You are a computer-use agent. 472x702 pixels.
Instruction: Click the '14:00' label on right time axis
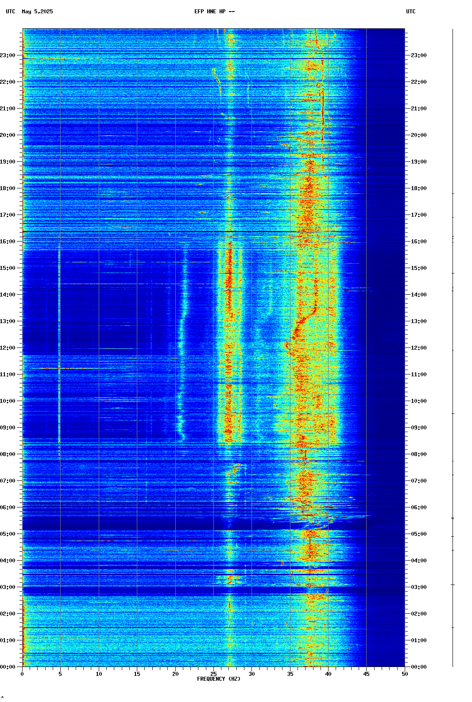[419, 295]
